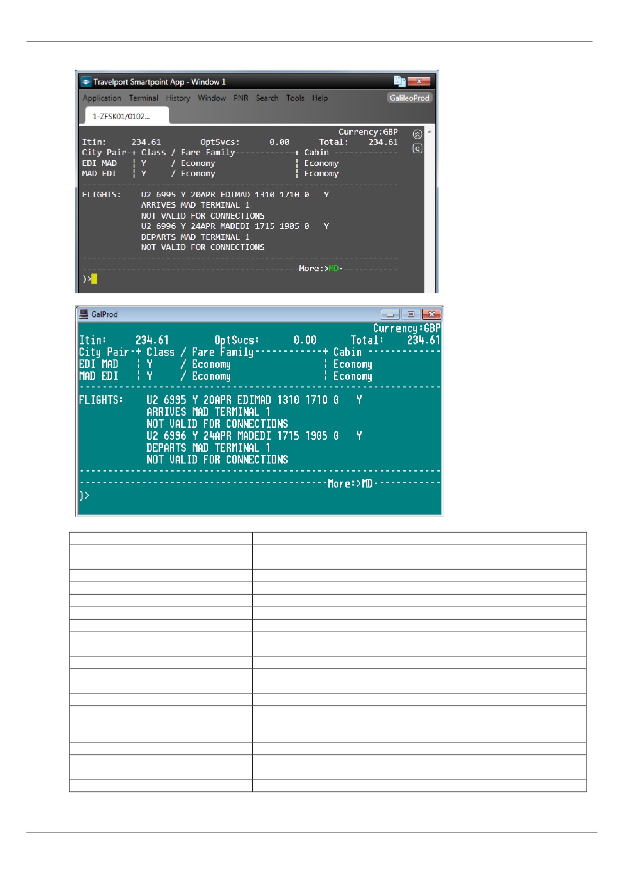The width and height of the screenshot is (620, 877).
Task: Click the copy documents icon in Smartpoint title bar
Action: click(x=399, y=81)
